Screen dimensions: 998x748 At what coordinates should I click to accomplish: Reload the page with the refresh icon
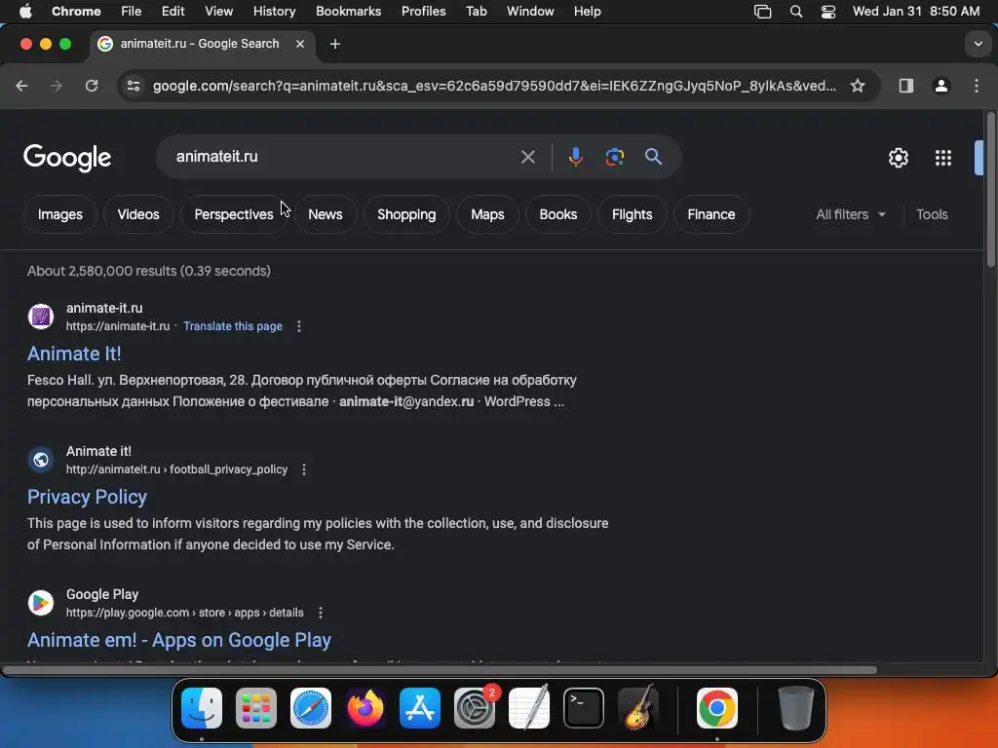[x=92, y=86]
